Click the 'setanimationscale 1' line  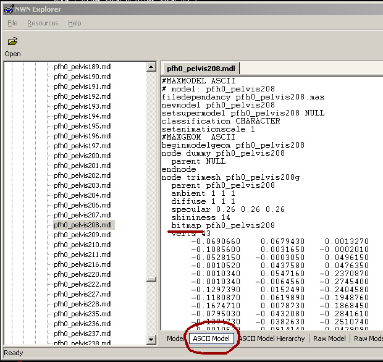pos(208,129)
